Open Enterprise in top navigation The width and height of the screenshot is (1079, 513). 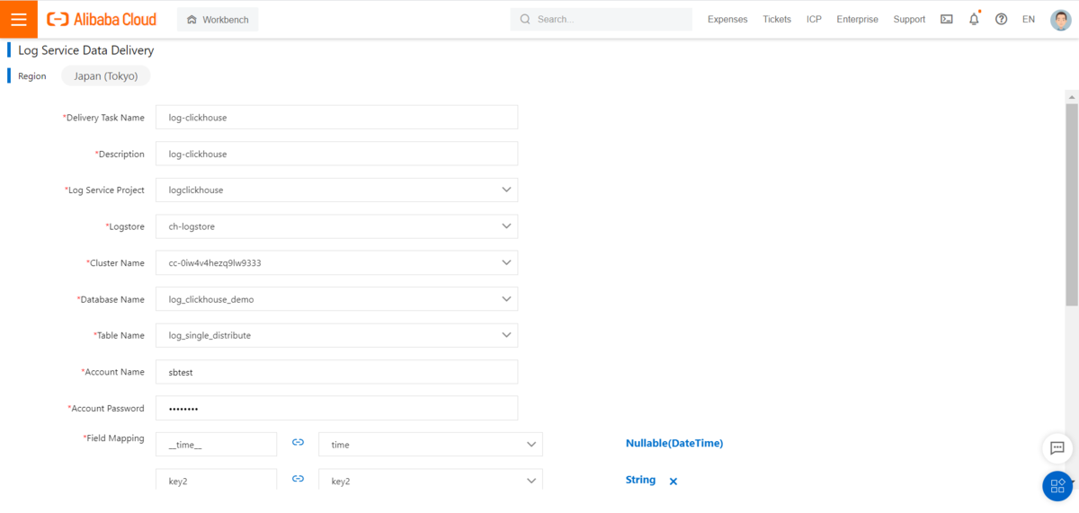tap(857, 19)
